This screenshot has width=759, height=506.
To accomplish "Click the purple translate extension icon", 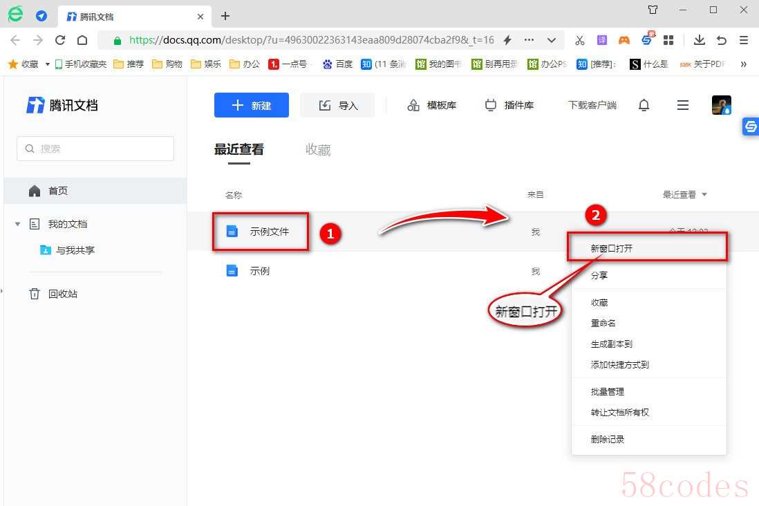I will [601, 40].
